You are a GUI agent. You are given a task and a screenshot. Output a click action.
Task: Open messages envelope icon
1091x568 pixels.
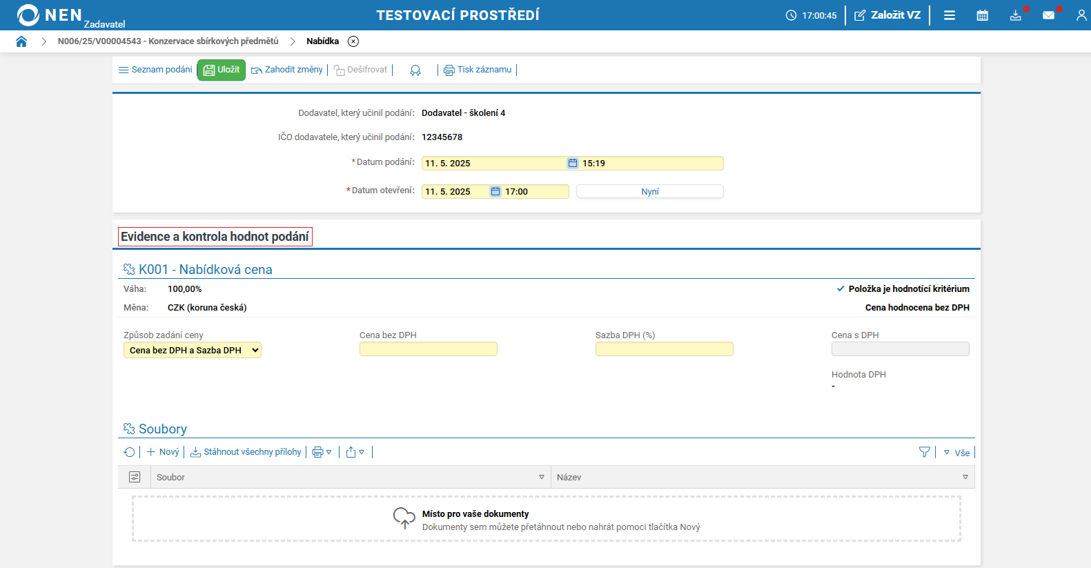1048,15
